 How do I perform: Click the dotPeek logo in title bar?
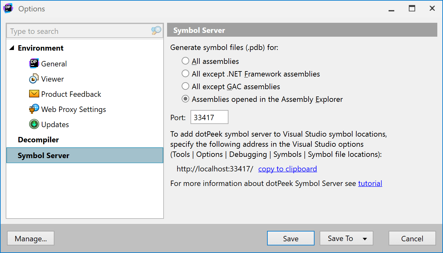point(8,9)
